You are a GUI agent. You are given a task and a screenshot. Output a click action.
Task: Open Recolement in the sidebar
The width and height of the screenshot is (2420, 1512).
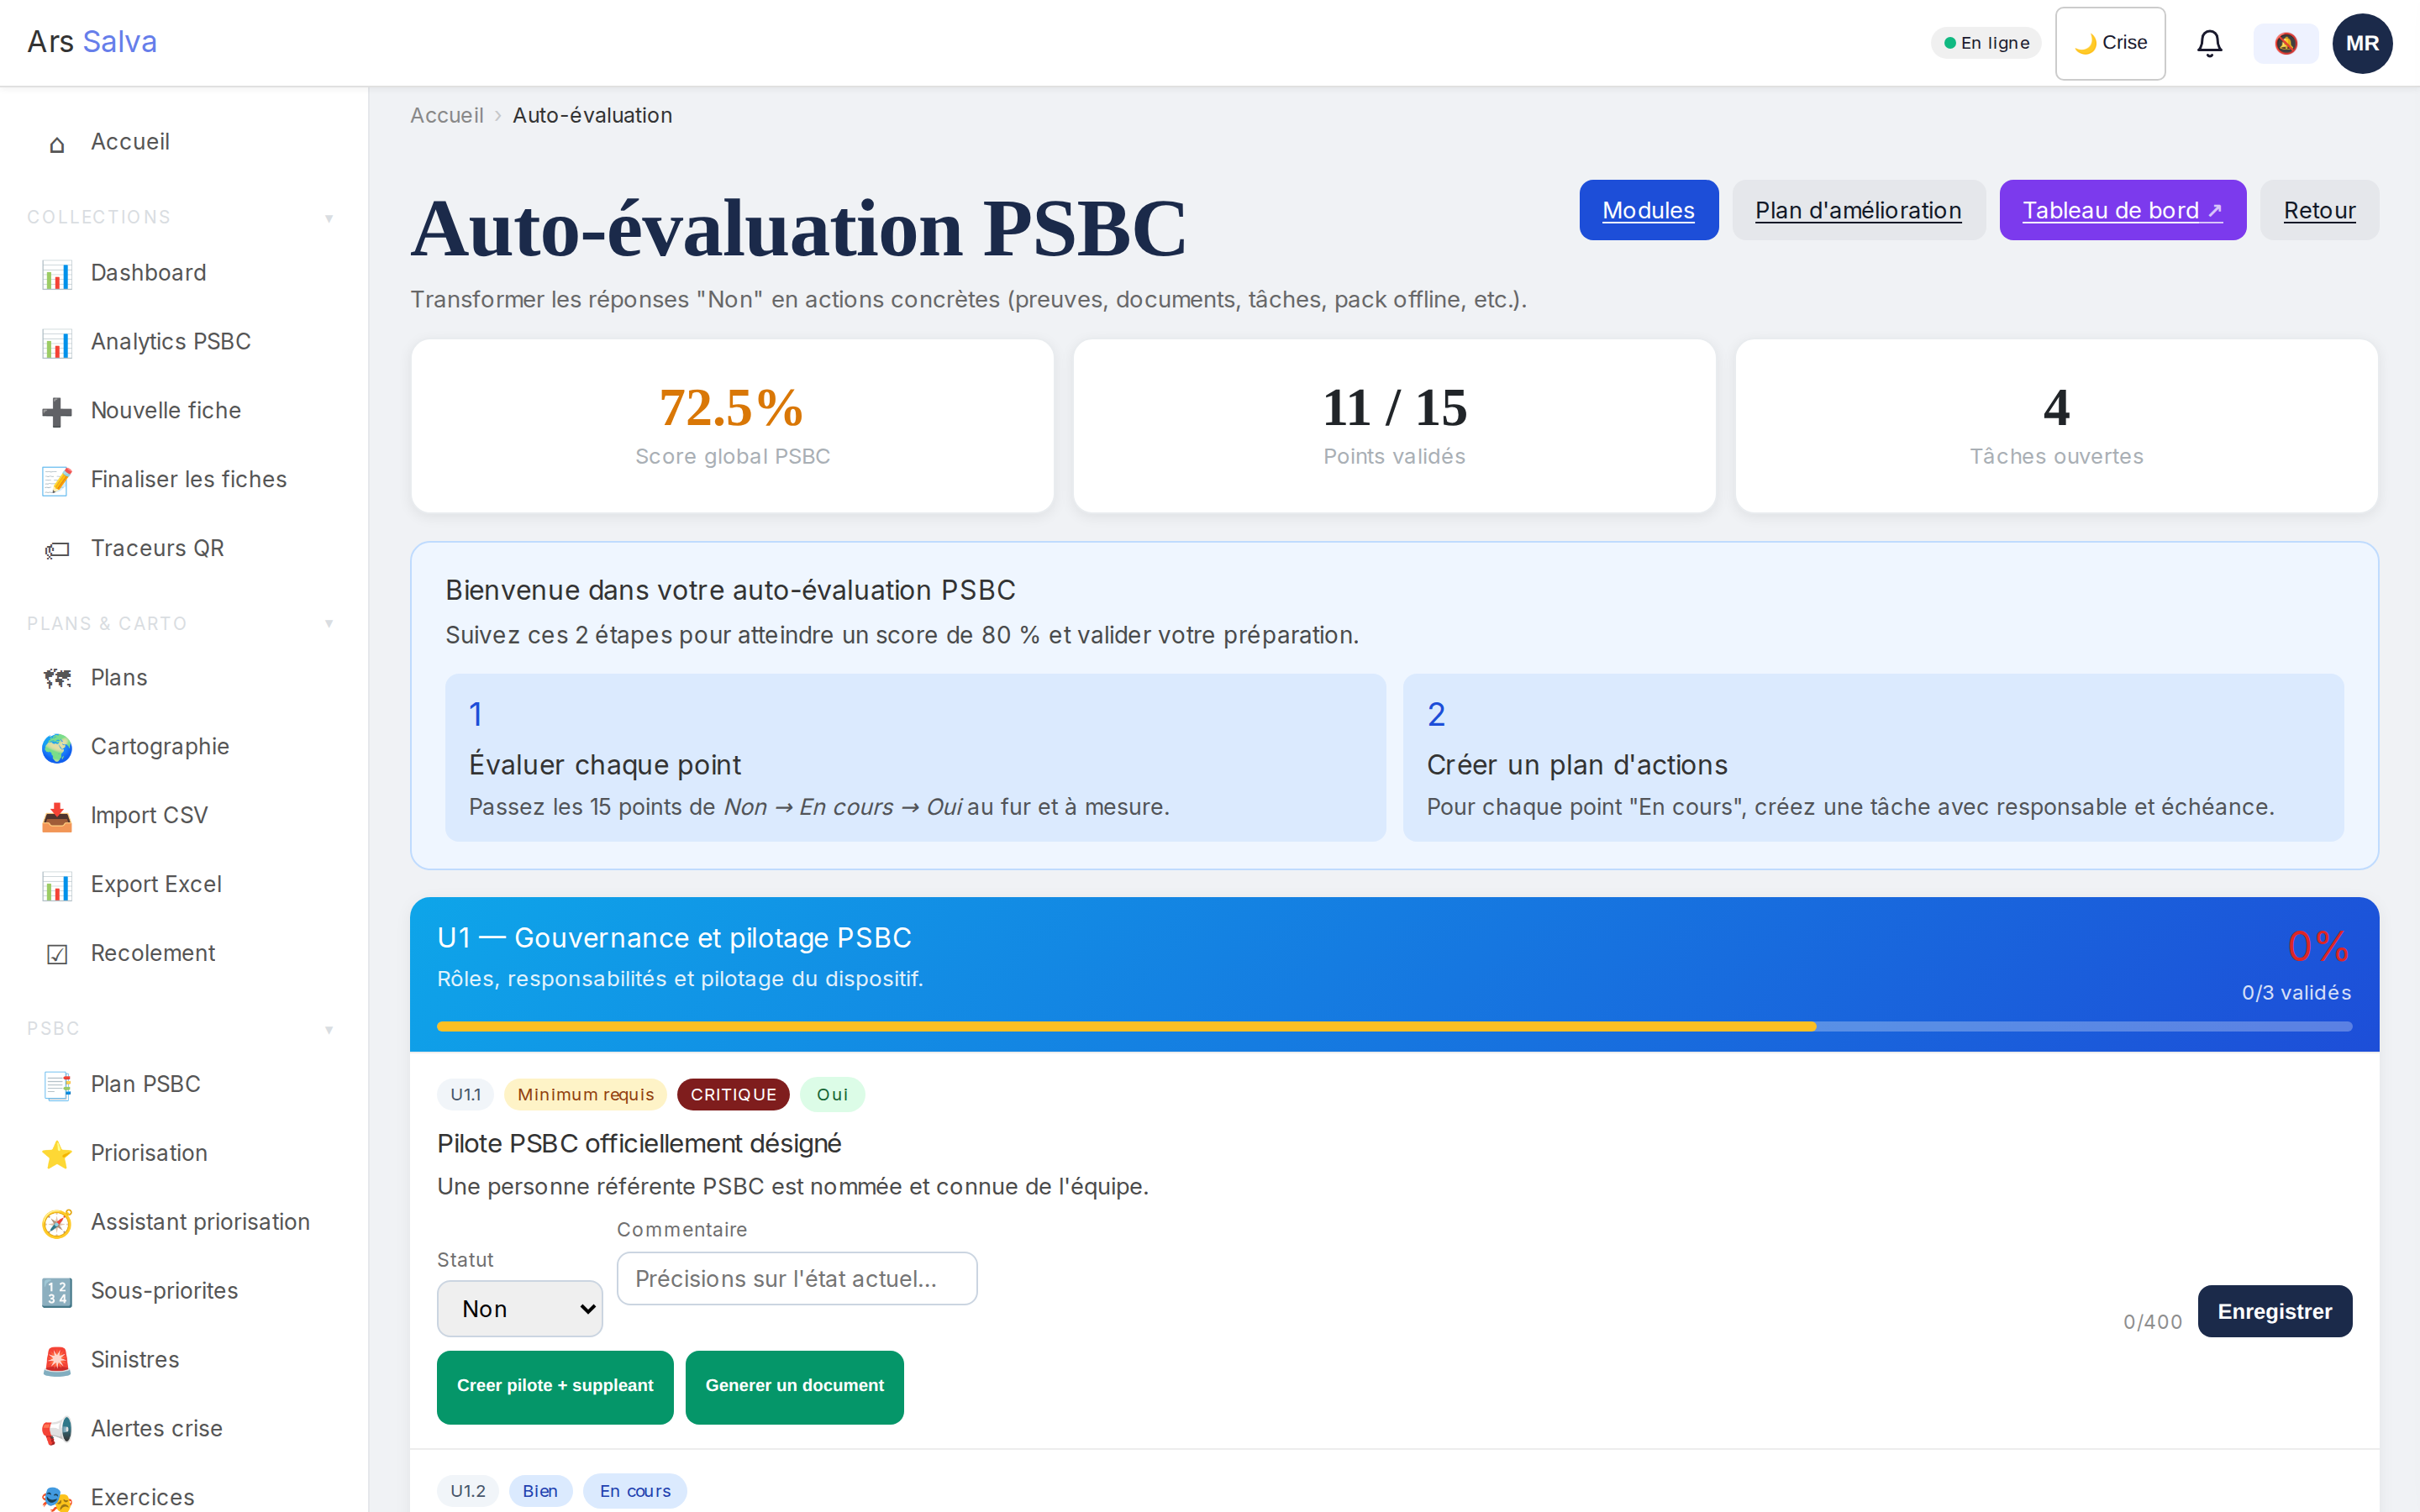(184, 954)
